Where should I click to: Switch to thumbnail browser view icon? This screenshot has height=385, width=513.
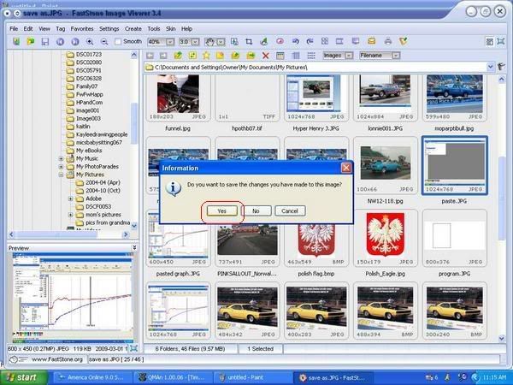coord(489,42)
